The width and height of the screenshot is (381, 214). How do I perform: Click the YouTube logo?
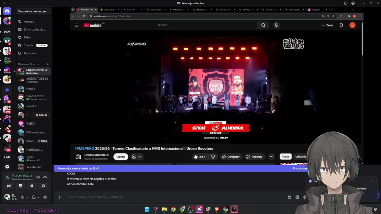click(x=93, y=25)
